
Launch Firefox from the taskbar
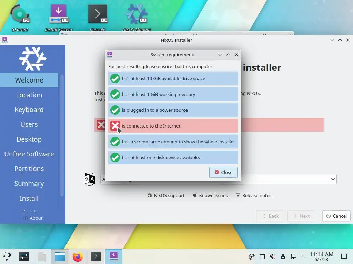[78, 256]
